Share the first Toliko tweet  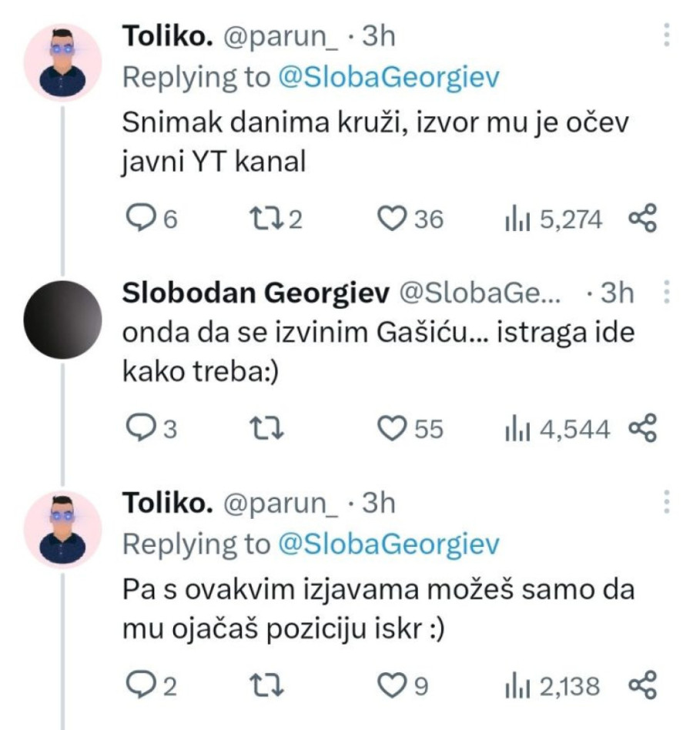tap(642, 220)
